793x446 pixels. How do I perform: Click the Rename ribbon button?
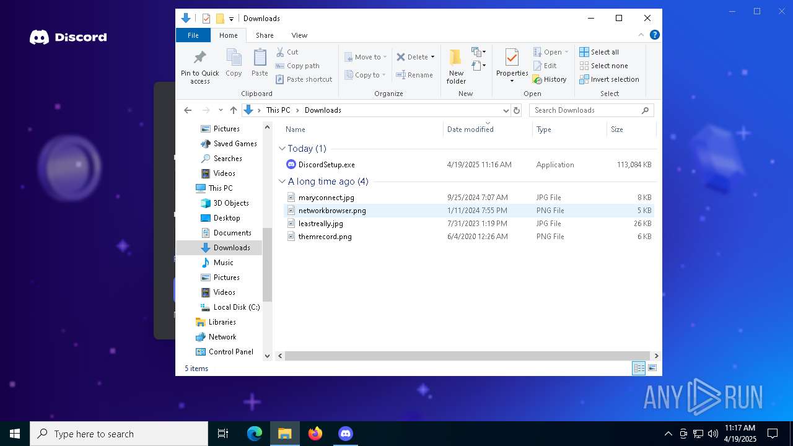point(414,75)
